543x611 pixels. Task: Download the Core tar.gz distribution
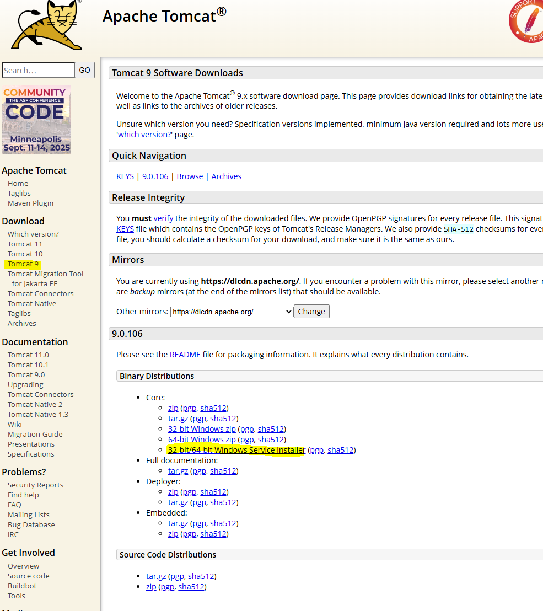pyautogui.click(x=178, y=419)
